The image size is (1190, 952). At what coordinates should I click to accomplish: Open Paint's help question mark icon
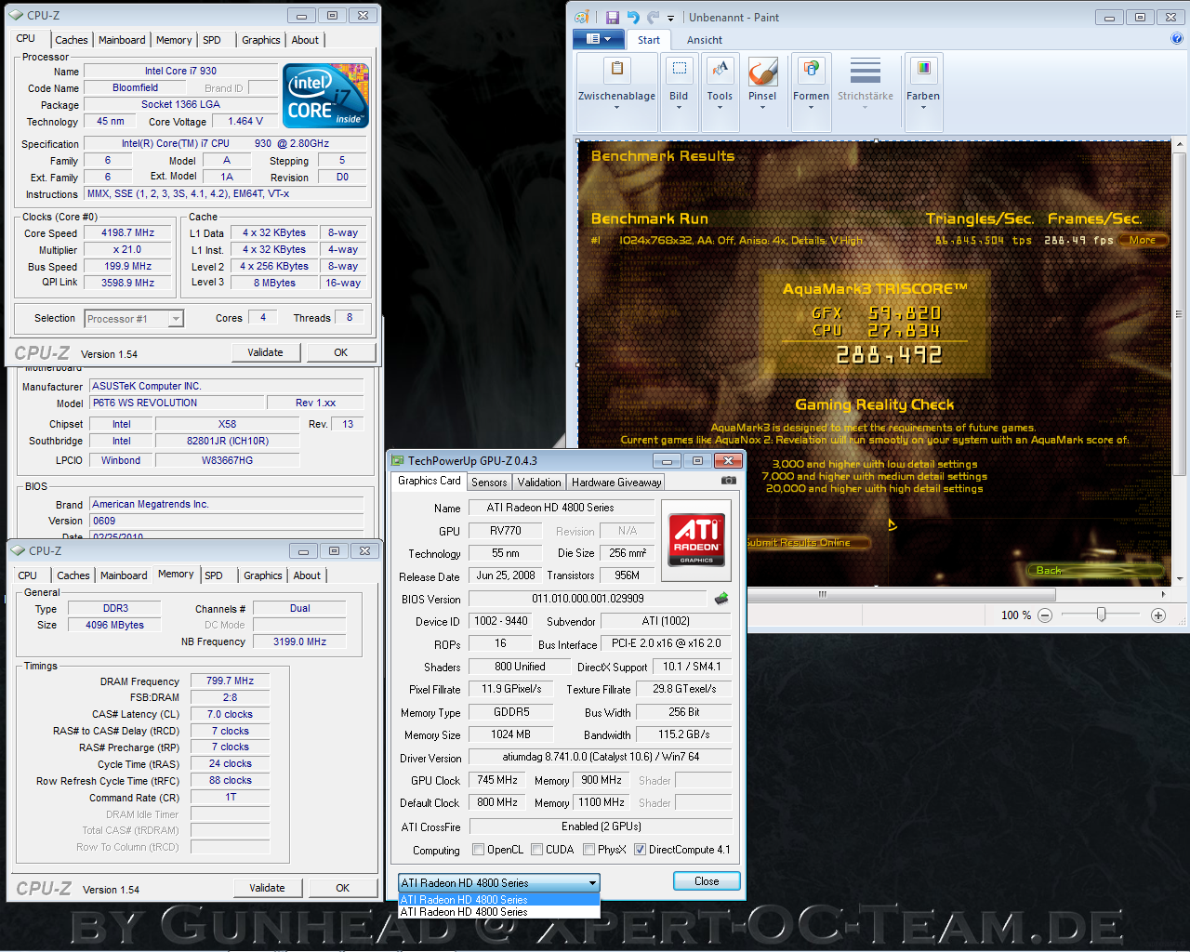tap(1177, 39)
